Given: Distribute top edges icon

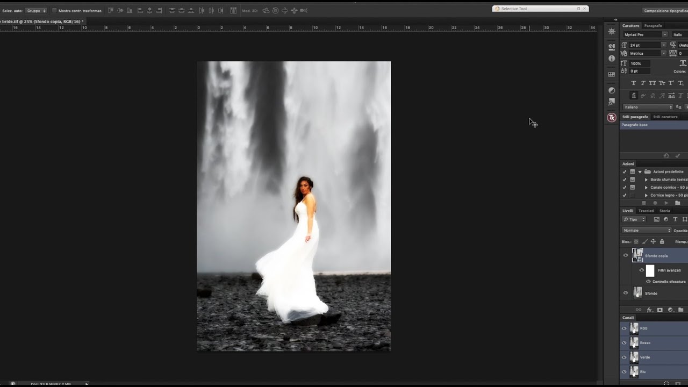Looking at the screenshot, I should [x=172, y=10].
